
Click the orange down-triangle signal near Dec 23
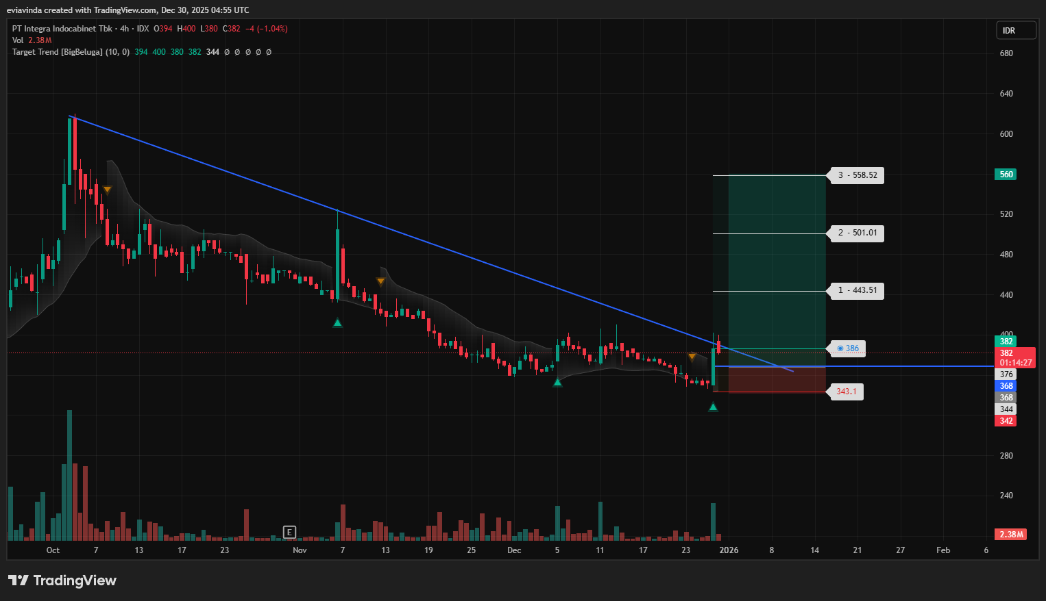coord(692,357)
